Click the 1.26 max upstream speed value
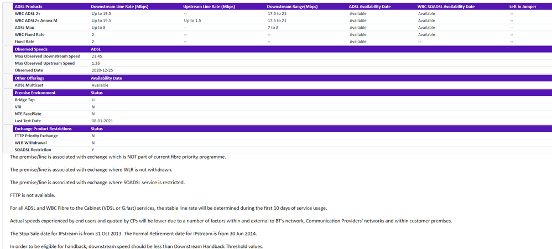 [x=96, y=63]
